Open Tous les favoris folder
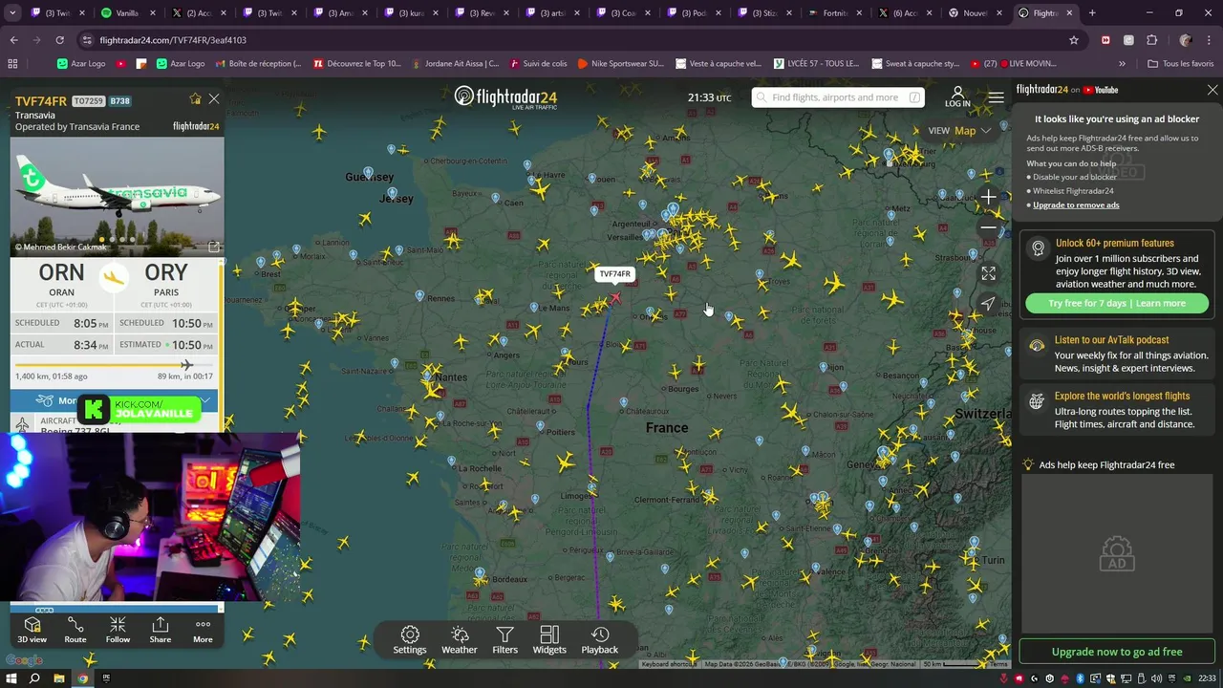This screenshot has width=1223, height=688. pos(1181,63)
